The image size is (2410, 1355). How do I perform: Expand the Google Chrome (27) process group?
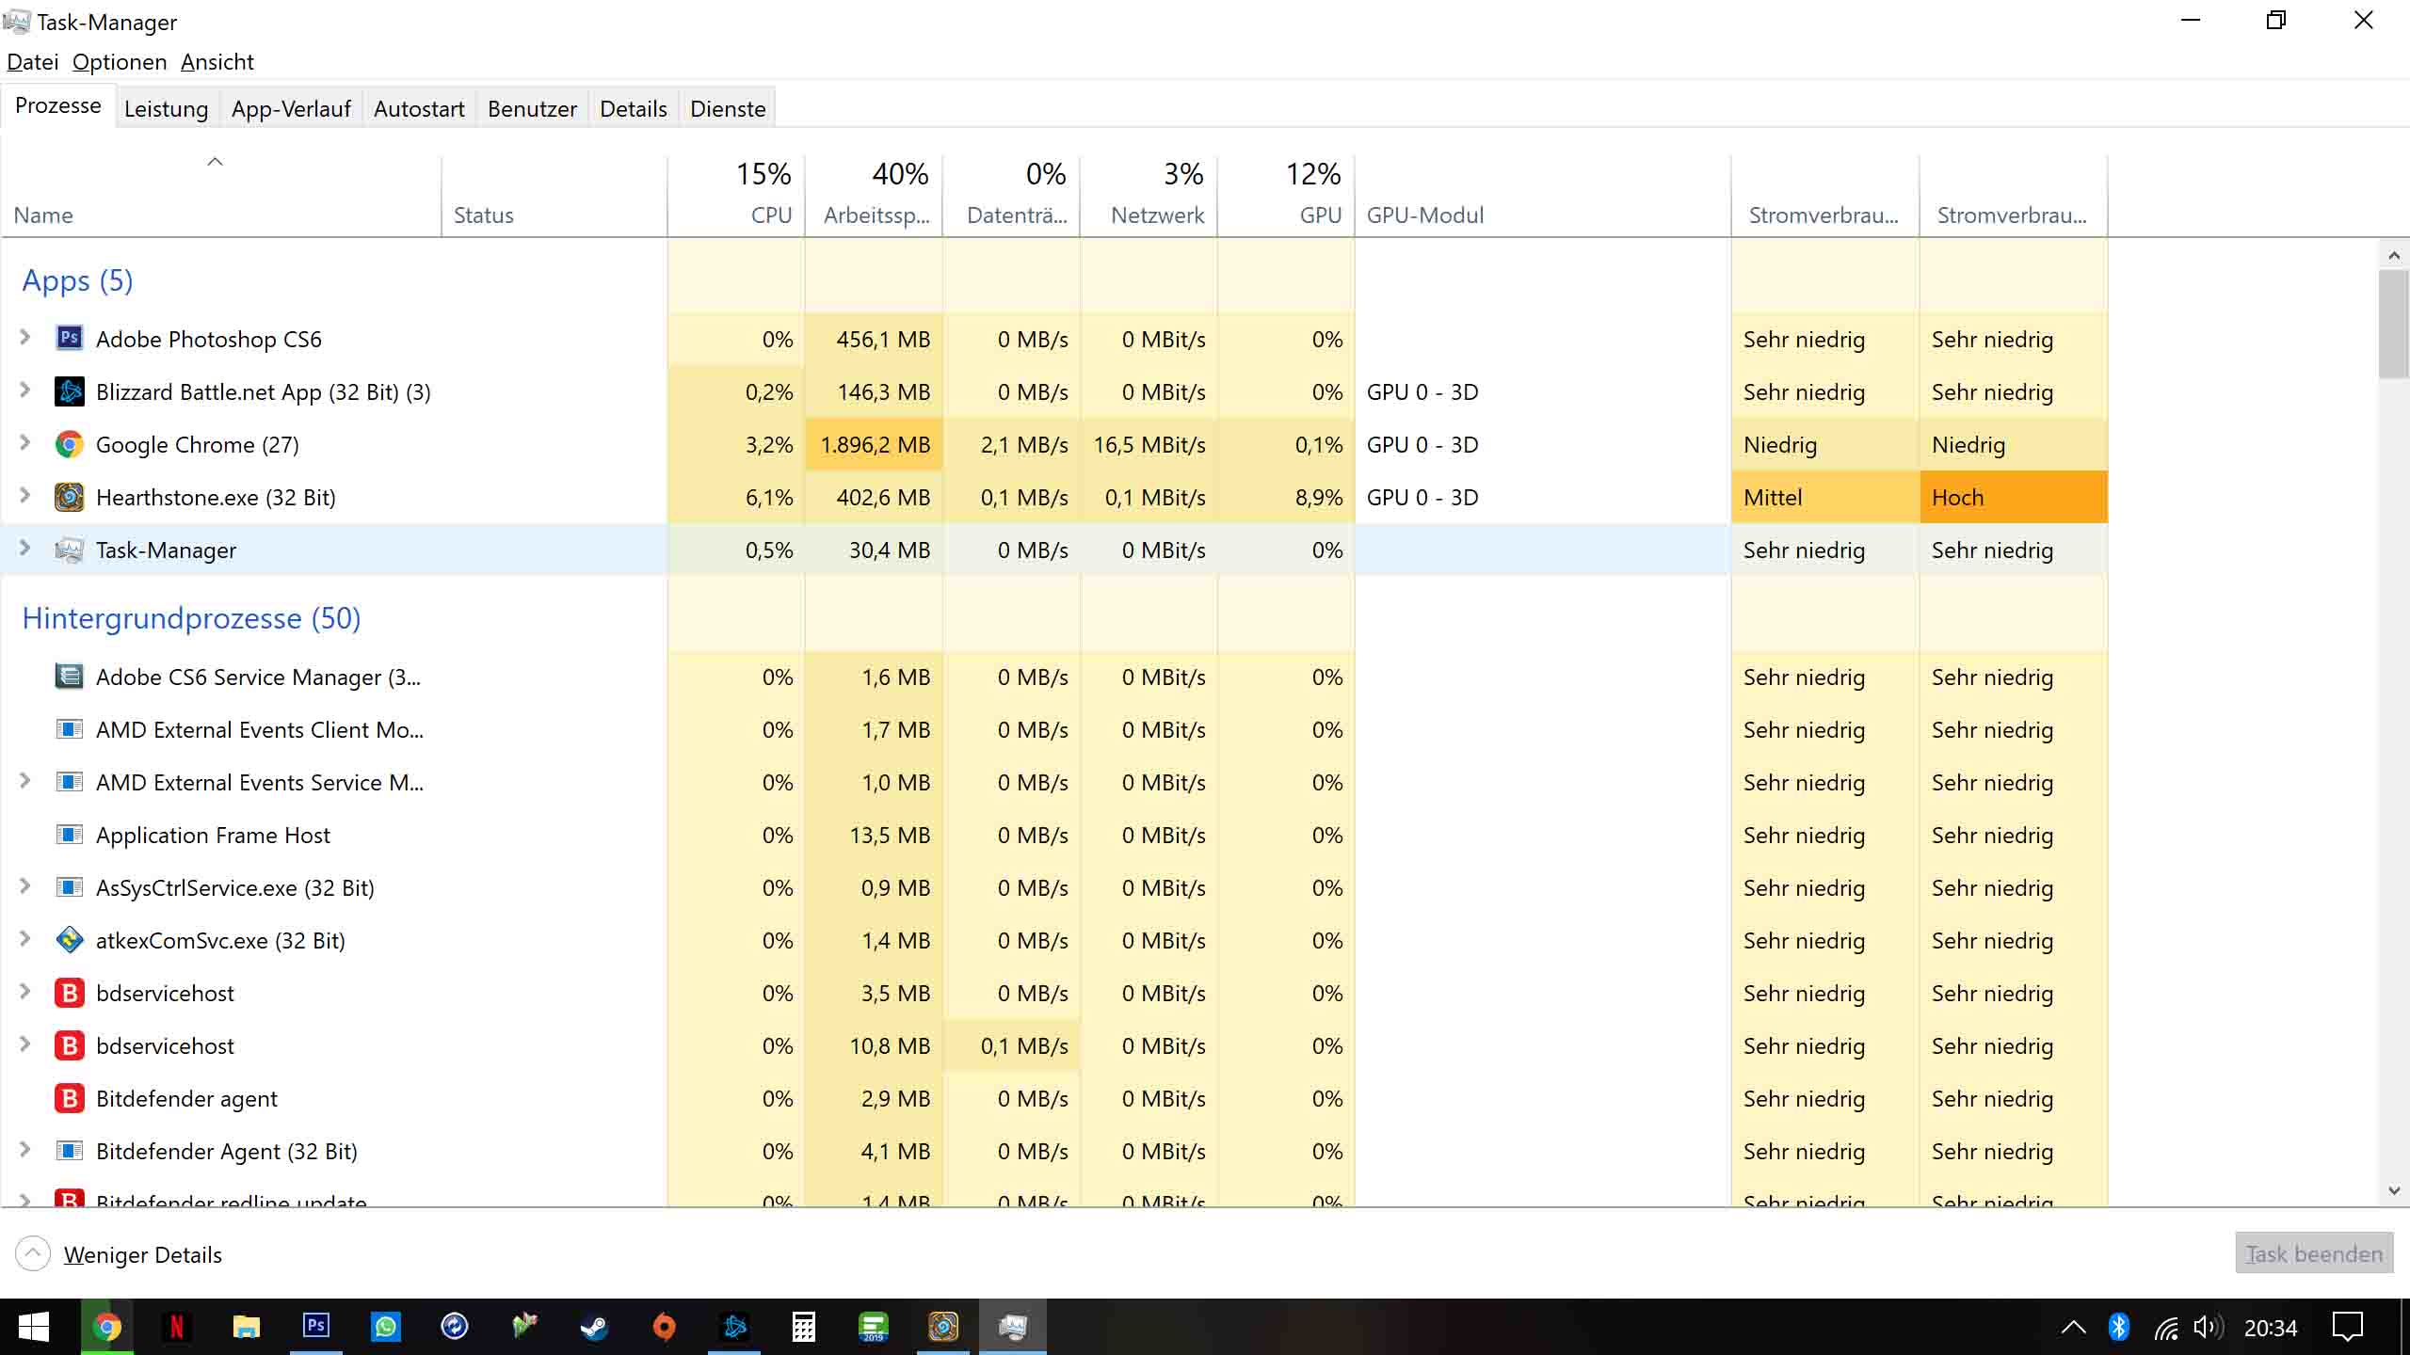(x=25, y=443)
